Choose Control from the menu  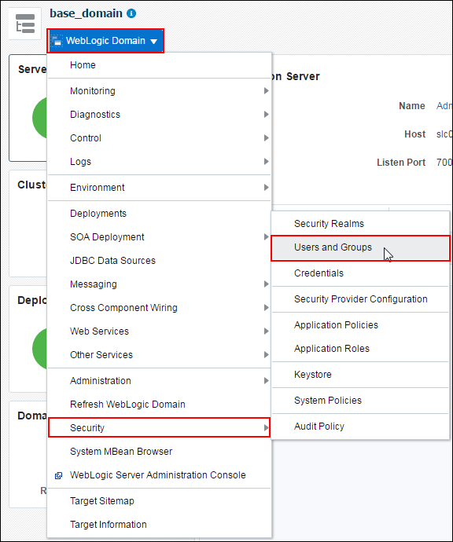[x=159, y=138]
